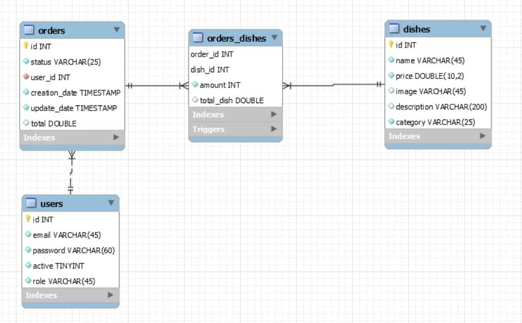Open the dropdown arrow on dishes table header
The width and height of the screenshot is (522, 323).
coord(482,29)
